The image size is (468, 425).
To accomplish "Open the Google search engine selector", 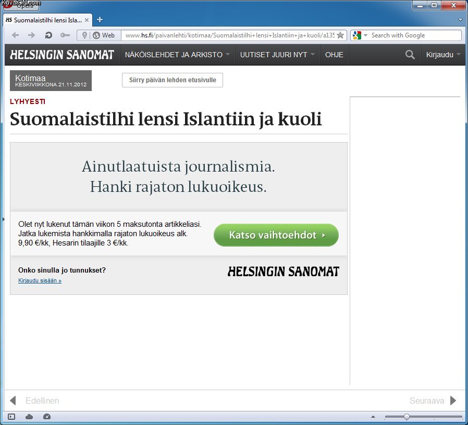I will [x=360, y=35].
